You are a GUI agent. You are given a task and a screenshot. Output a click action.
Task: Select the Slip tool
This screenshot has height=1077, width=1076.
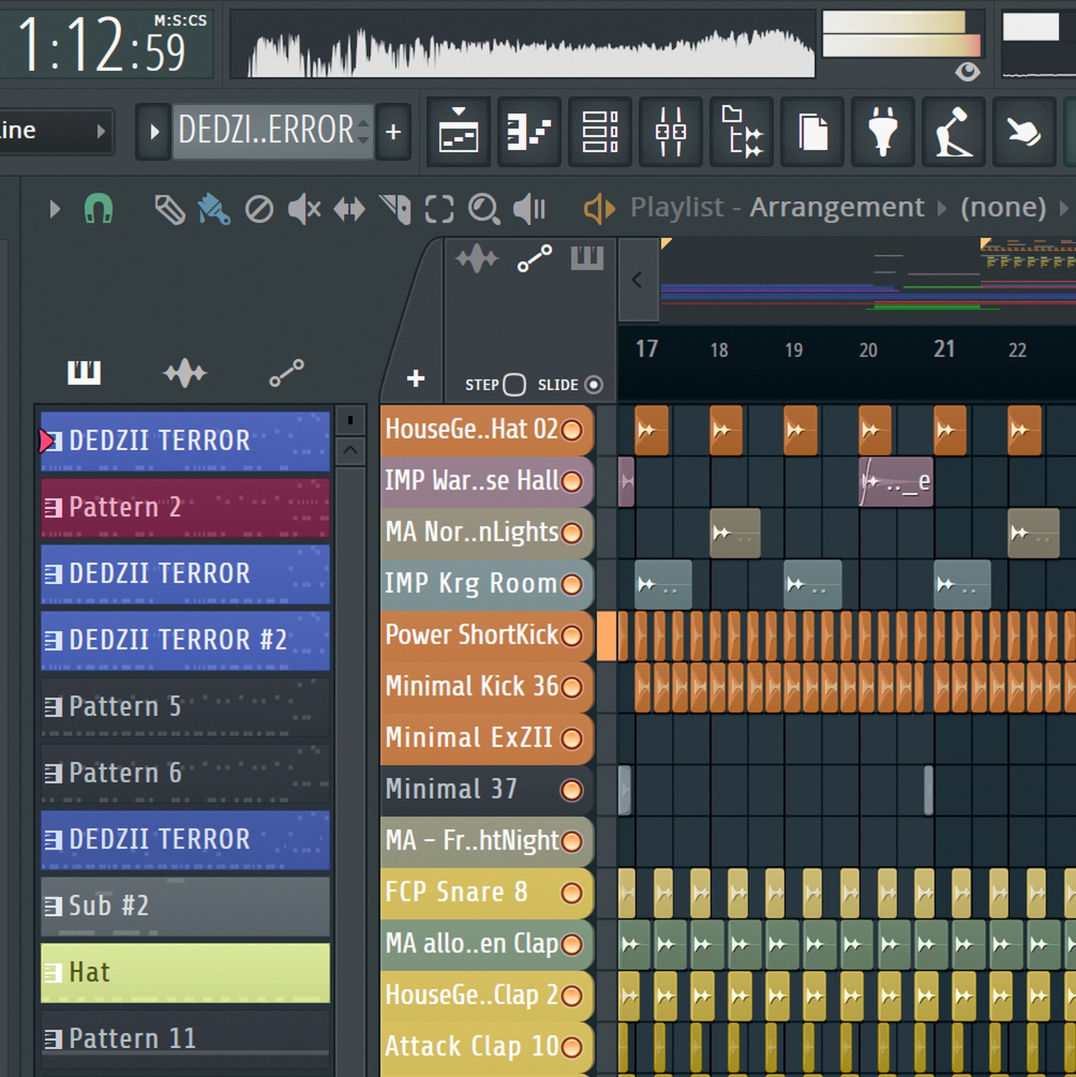[350, 209]
